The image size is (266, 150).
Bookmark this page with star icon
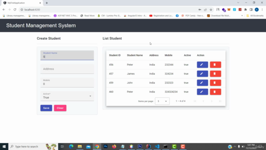coord(211,10)
